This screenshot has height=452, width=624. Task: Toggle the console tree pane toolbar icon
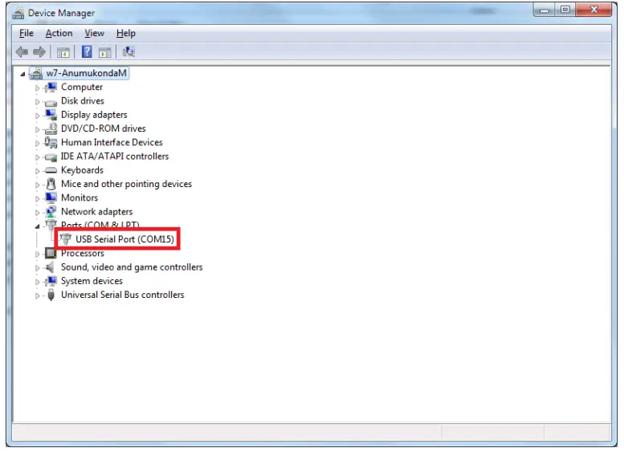pyautogui.click(x=63, y=52)
